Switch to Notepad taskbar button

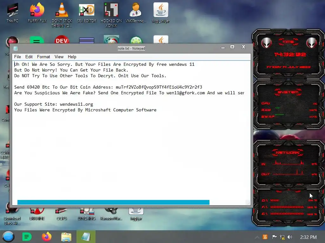point(86,237)
